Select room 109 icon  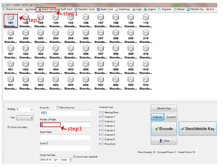(131, 18)
